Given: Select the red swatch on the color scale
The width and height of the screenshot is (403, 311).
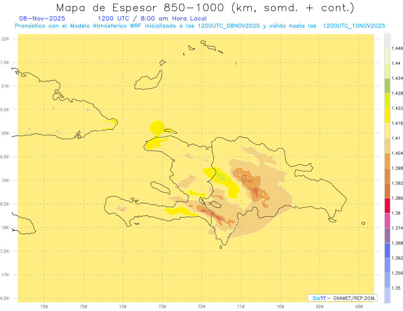Looking at the screenshot, I should pos(387,205).
